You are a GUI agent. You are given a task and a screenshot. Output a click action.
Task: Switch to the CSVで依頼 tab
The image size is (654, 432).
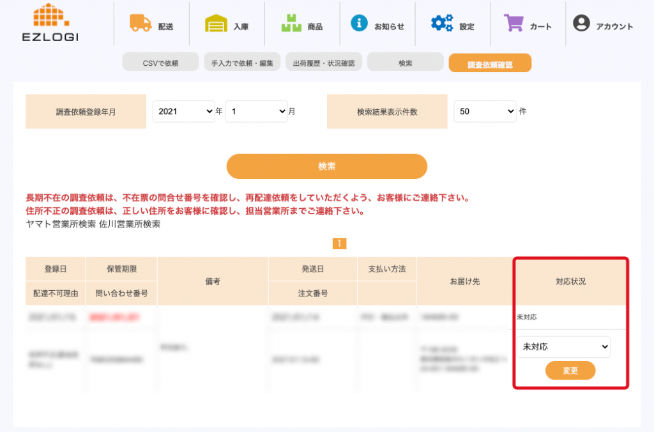tap(160, 63)
